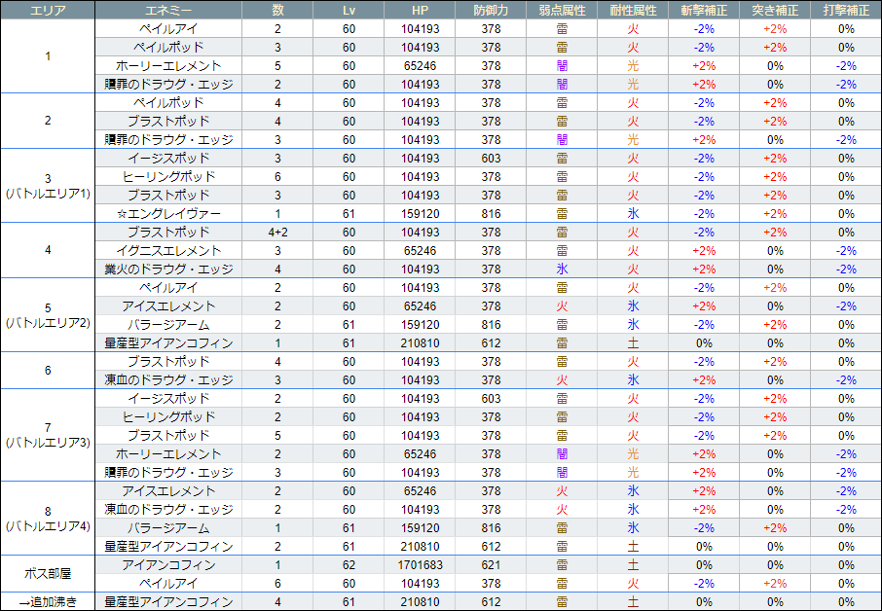This screenshot has height=611, width=882.
Task: Select the イグニスエレメント enemy cell
Action: pos(168,251)
